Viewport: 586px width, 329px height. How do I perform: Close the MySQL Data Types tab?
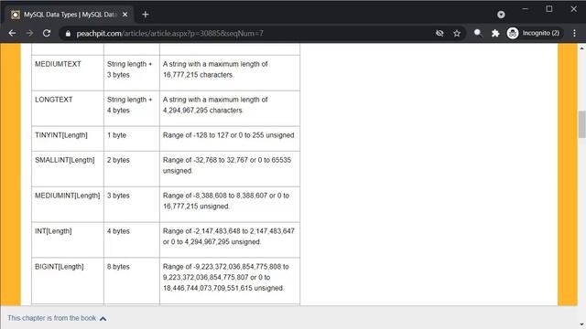125,15
